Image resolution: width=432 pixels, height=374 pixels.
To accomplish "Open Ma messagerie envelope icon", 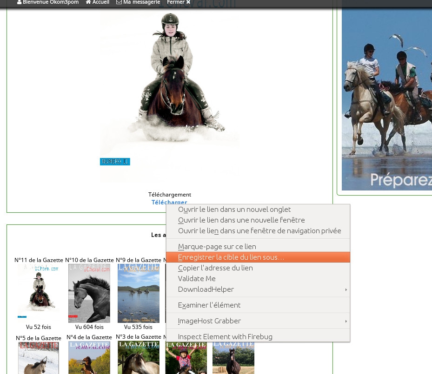I will (x=119, y=2).
